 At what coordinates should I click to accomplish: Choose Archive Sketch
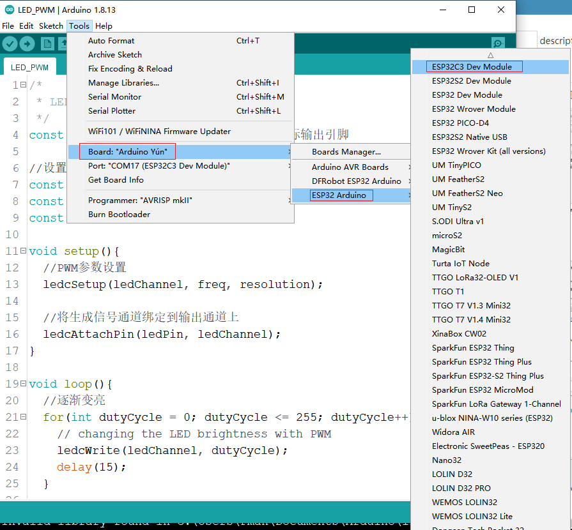pos(181,55)
